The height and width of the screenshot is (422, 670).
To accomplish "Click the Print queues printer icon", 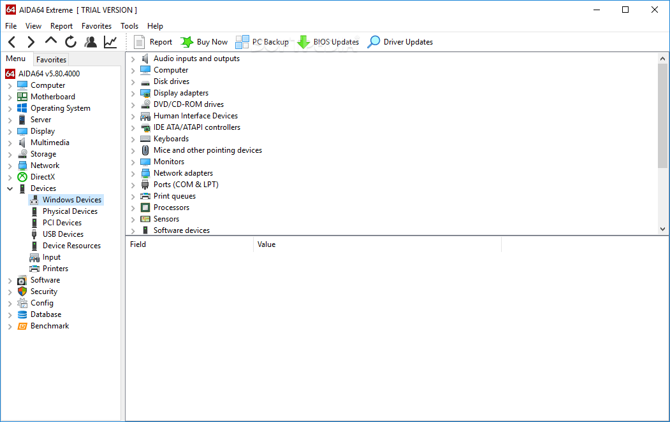I will 145,196.
